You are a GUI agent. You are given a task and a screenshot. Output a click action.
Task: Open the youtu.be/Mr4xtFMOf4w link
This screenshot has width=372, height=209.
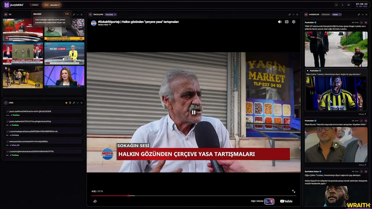click(44, 111)
